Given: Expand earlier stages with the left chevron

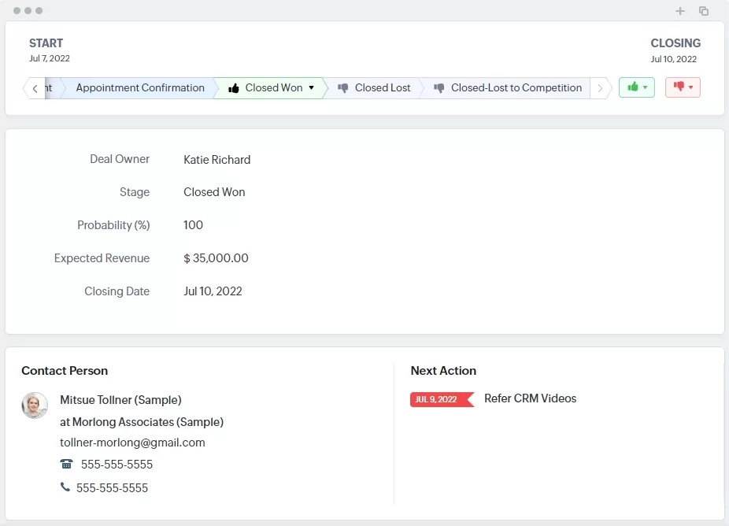Looking at the screenshot, I should tap(35, 87).
